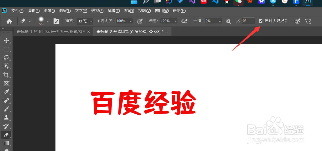Open the opacity slider dropdown arrow

(131, 21)
